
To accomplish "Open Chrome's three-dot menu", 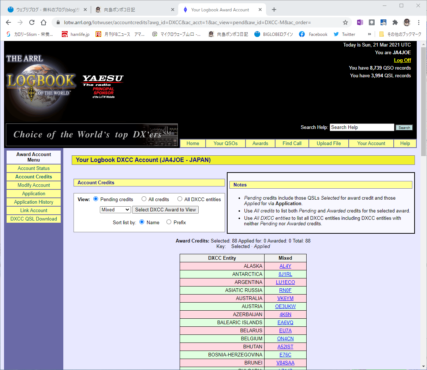I will tap(419, 22).
